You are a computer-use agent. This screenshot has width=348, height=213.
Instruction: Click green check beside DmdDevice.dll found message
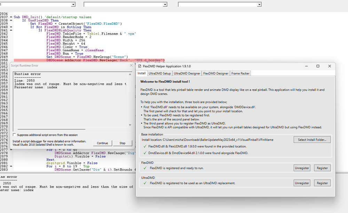pyautogui.click(x=145, y=153)
